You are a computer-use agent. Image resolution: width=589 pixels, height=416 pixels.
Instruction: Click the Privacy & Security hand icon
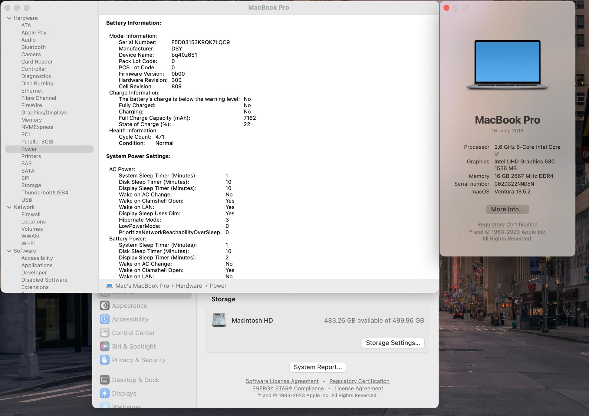click(x=105, y=360)
